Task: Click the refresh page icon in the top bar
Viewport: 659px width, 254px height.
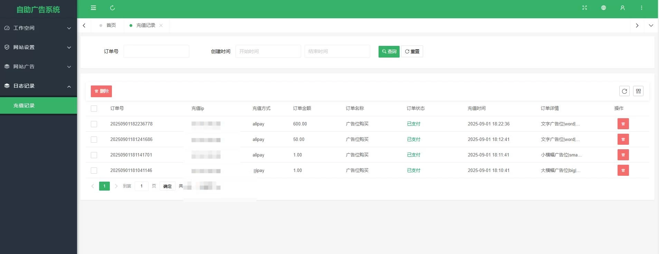Action: tap(112, 8)
